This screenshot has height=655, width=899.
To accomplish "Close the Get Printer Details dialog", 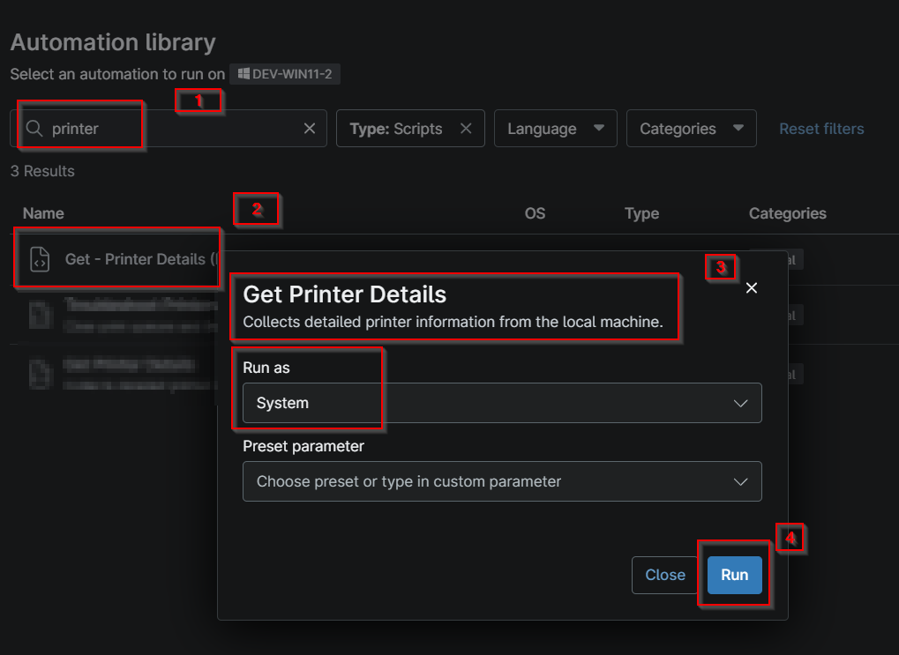I will [752, 287].
